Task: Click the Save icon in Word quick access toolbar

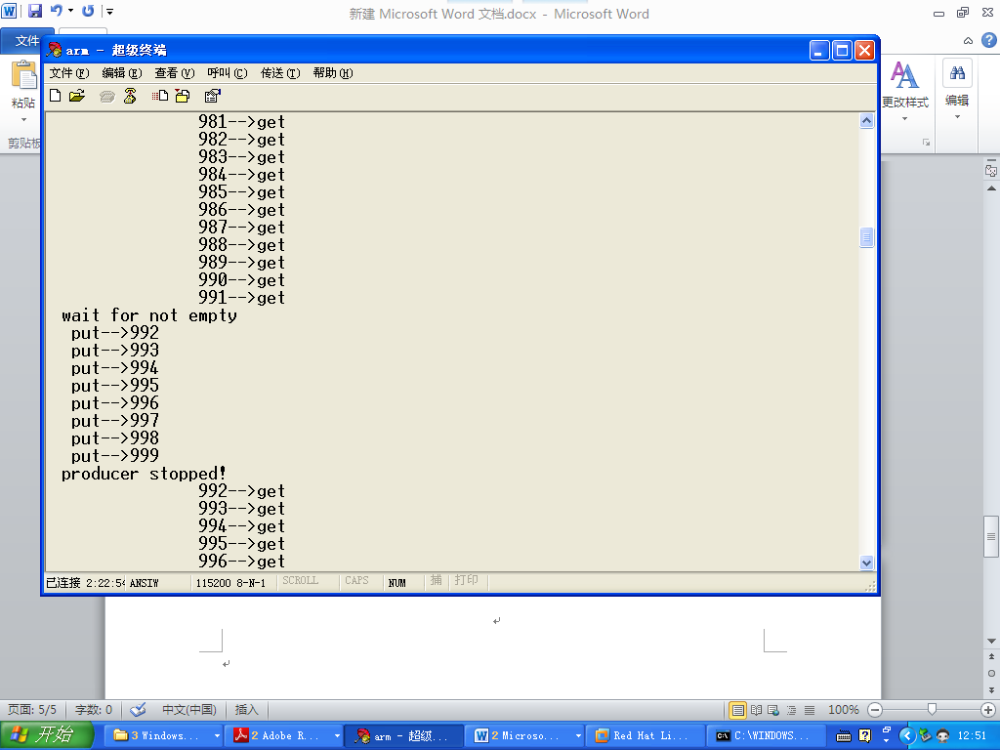Action: pyautogui.click(x=35, y=11)
